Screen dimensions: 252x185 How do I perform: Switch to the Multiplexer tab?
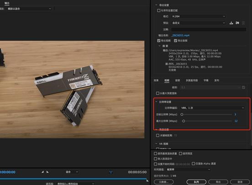[x=192, y=80]
